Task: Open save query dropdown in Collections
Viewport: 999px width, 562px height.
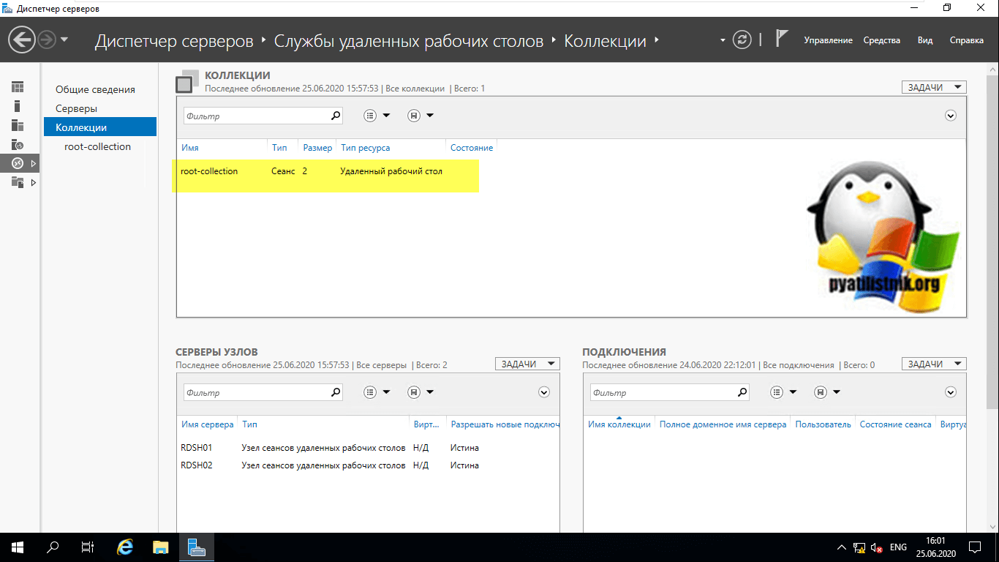Action: pos(421,116)
